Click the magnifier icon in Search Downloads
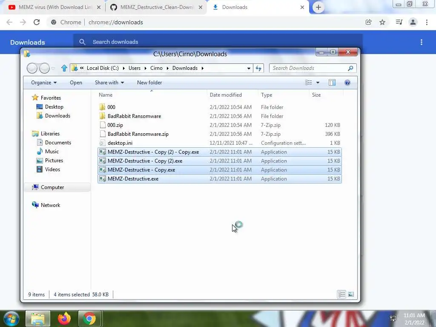The width and height of the screenshot is (436, 327). point(351,68)
